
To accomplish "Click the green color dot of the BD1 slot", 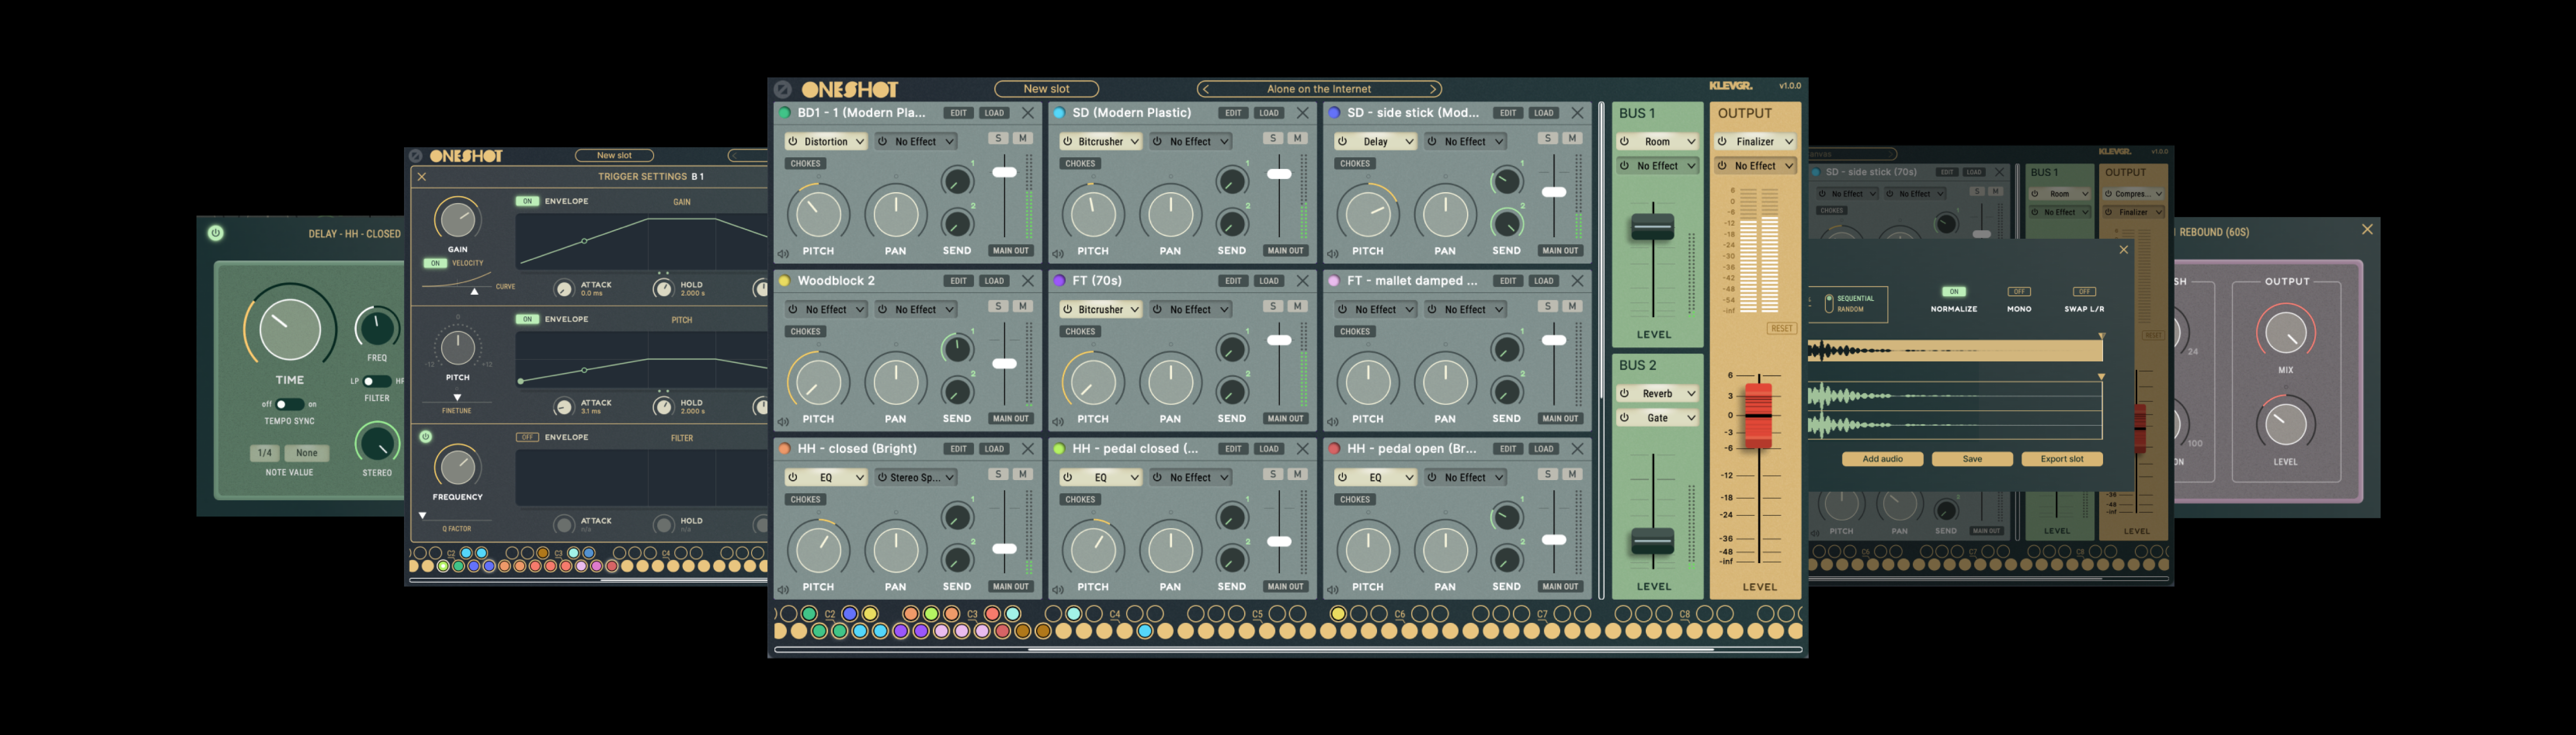I will [x=785, y=113].
